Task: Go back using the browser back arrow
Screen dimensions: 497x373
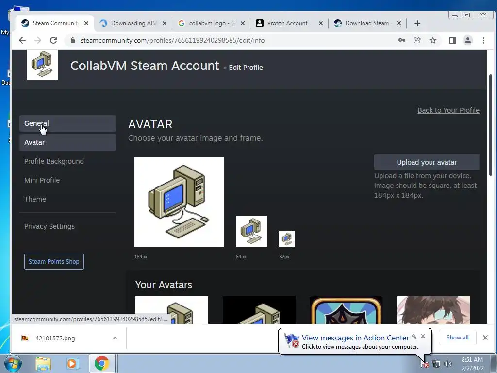Action: [22, 40]
